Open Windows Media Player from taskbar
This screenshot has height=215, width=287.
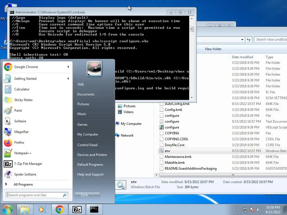42,209
